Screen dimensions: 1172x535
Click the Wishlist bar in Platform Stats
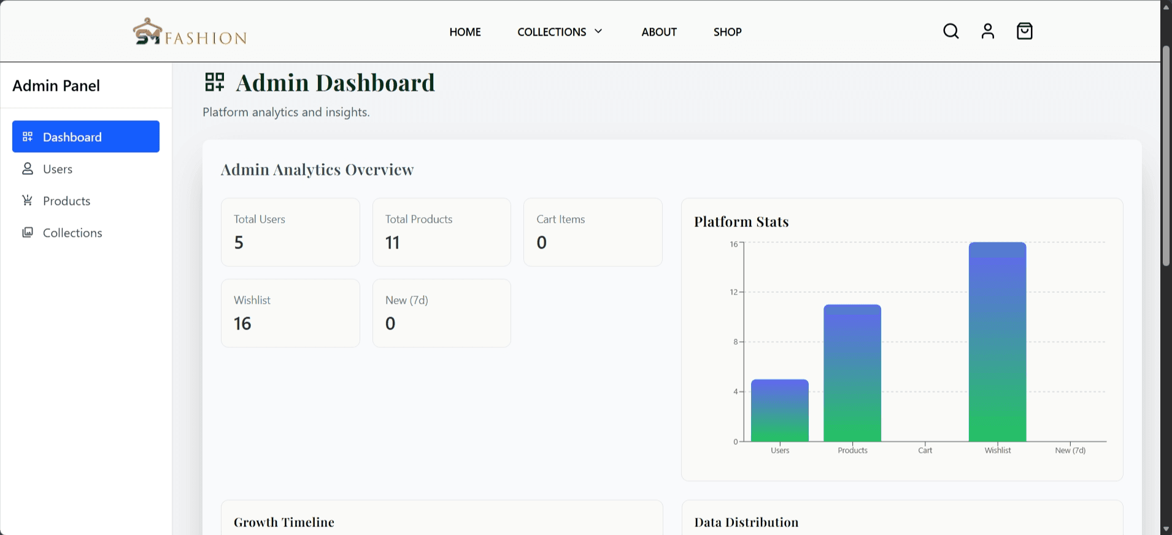(998, 342)
